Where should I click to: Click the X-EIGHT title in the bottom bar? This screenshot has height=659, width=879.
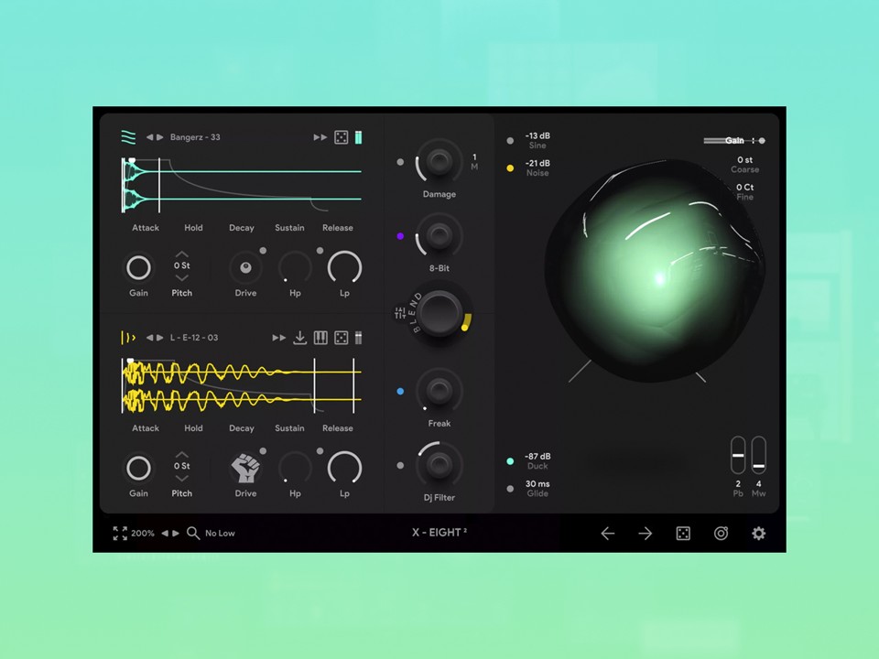tap(439, 533)
